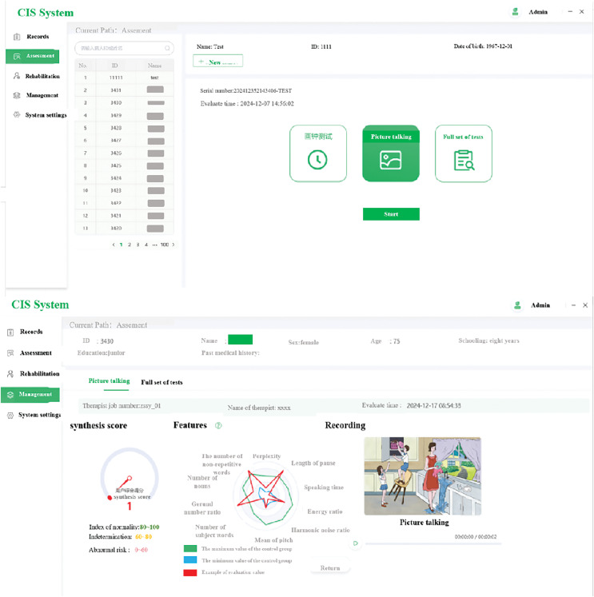Select patient row with ID 3425

tap(124, 165)
